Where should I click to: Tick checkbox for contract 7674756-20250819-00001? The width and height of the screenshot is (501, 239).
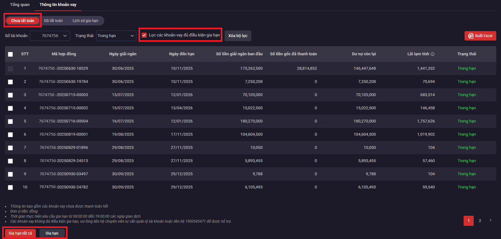[x=10, y=135]
